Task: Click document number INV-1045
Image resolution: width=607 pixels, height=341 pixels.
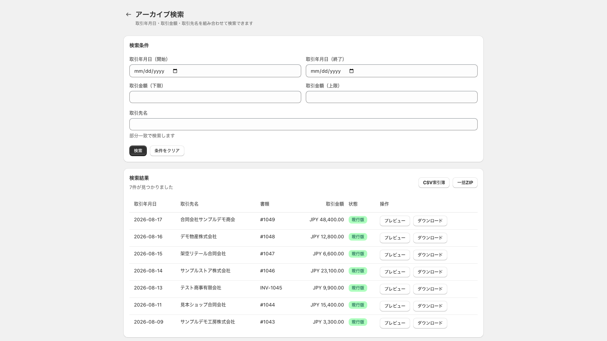Action: (271, 288)
